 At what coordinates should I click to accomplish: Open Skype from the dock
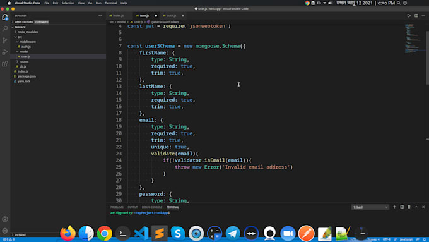pos(178,233)
